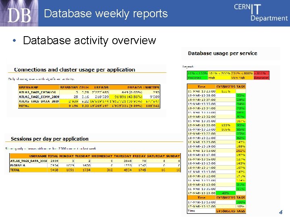Click the FRIDAY column header

[139, 156]
